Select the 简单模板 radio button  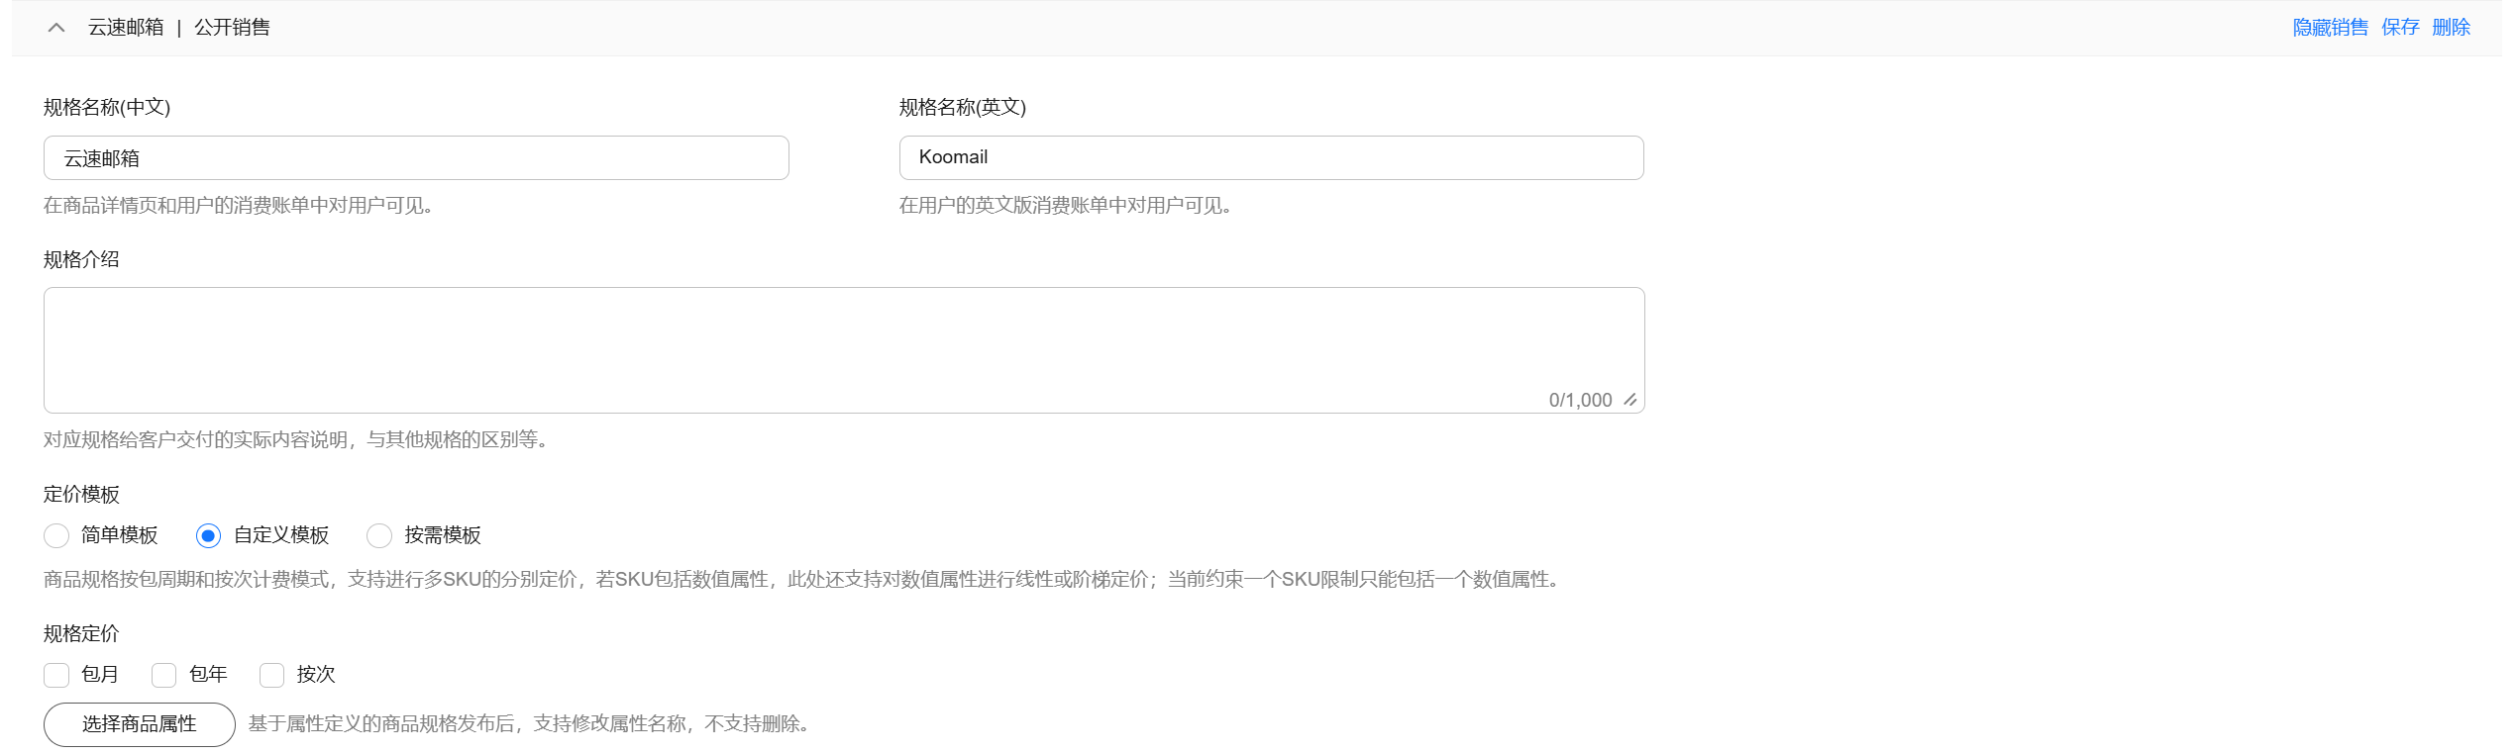pyautogui.click(x=56, y=535)
